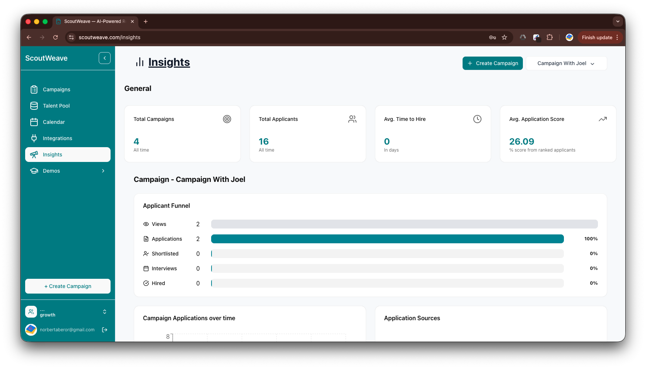Click the Shortlisted person icon in funnel
Screen dimensions: 646x369
[x=146, y=254]
